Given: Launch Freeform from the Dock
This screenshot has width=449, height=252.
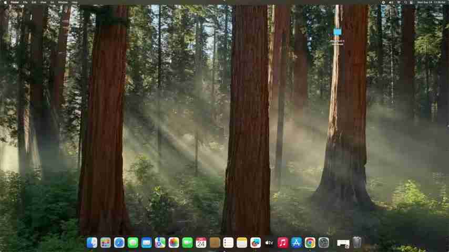Looking at the screenshot, I should pos(256,243).
